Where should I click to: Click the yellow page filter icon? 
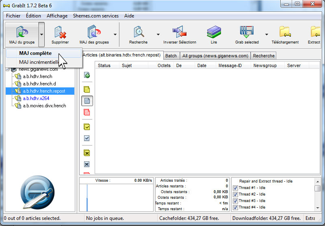(87, 89)
